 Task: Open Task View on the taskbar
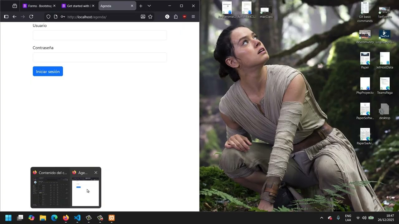(20, 218)
